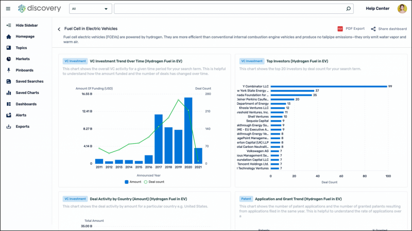Open the user profile avatar
Viewport: 412px width, 231px height.
pos(402,9)
